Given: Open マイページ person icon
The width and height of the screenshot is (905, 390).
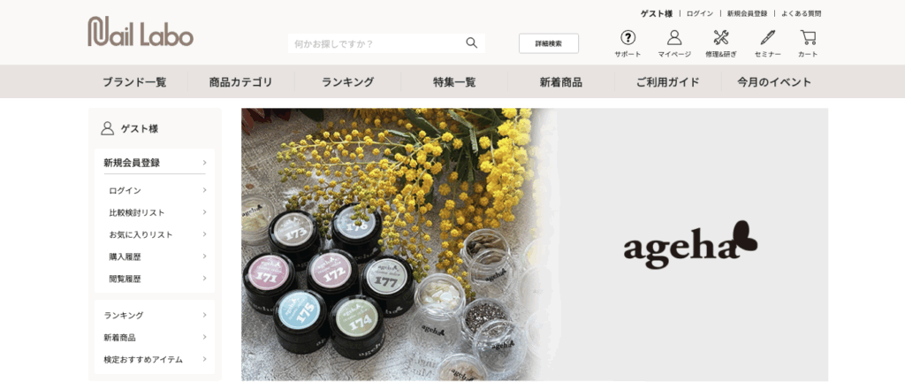Looking at the screenshot, I should click(674, 37).
